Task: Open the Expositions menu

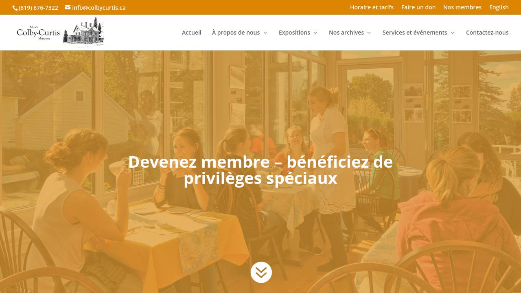Action: 294,33
